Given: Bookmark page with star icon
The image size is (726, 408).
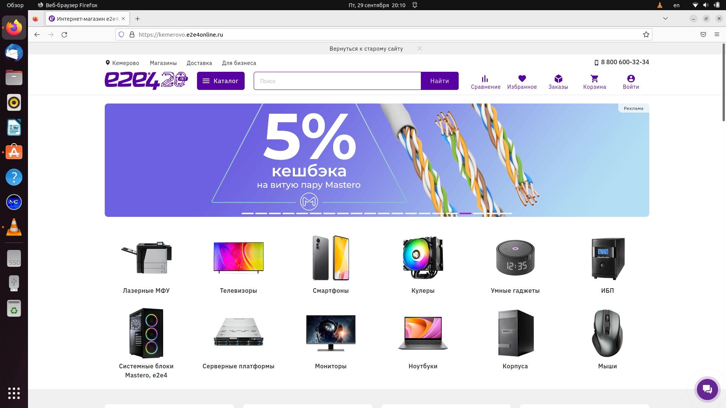Looking at the screenshot, I should 646,34.
